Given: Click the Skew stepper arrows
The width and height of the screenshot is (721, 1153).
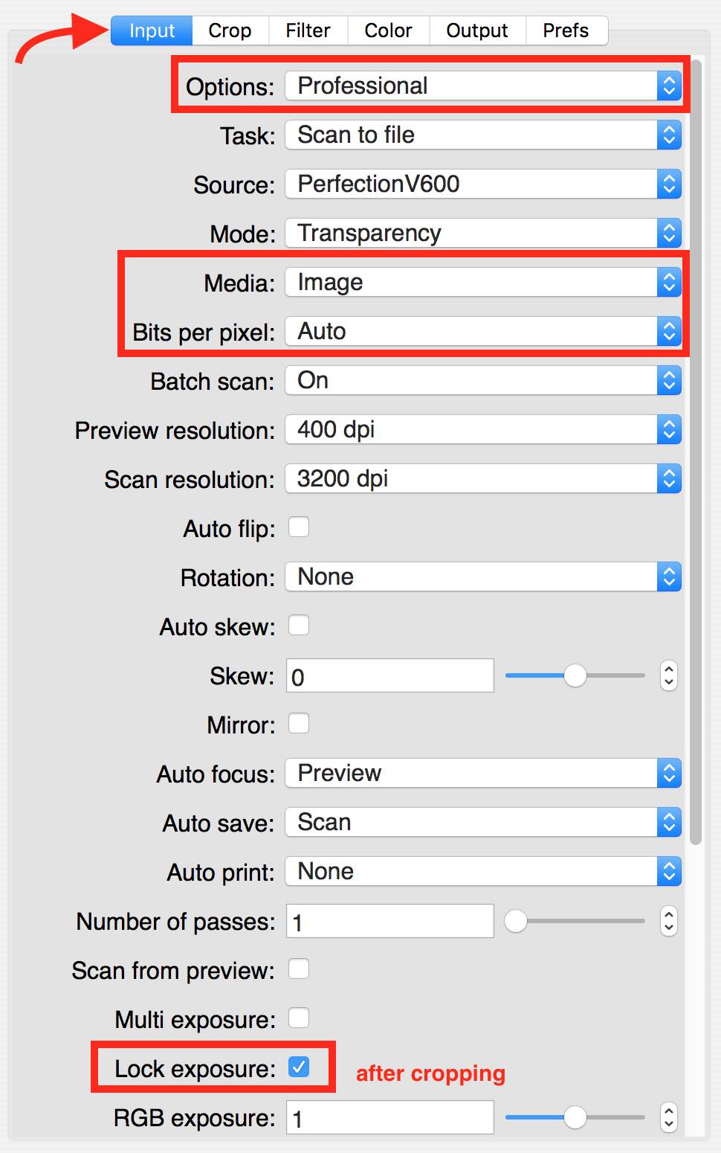Looking at the screenshot, I should coord(669,675).
